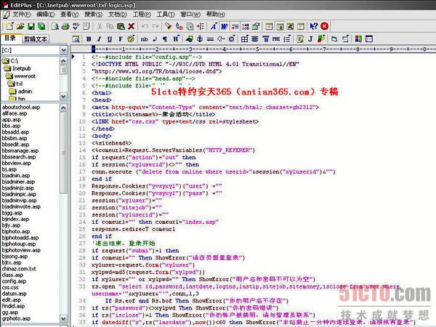The width and height of the screenshot is (436, 327).
Task: Click the Replace icon
Action: (x=179, y=26)
